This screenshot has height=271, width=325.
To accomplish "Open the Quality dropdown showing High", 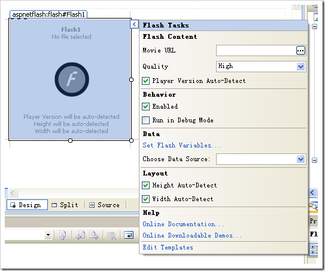I will (x=300, y=67).
